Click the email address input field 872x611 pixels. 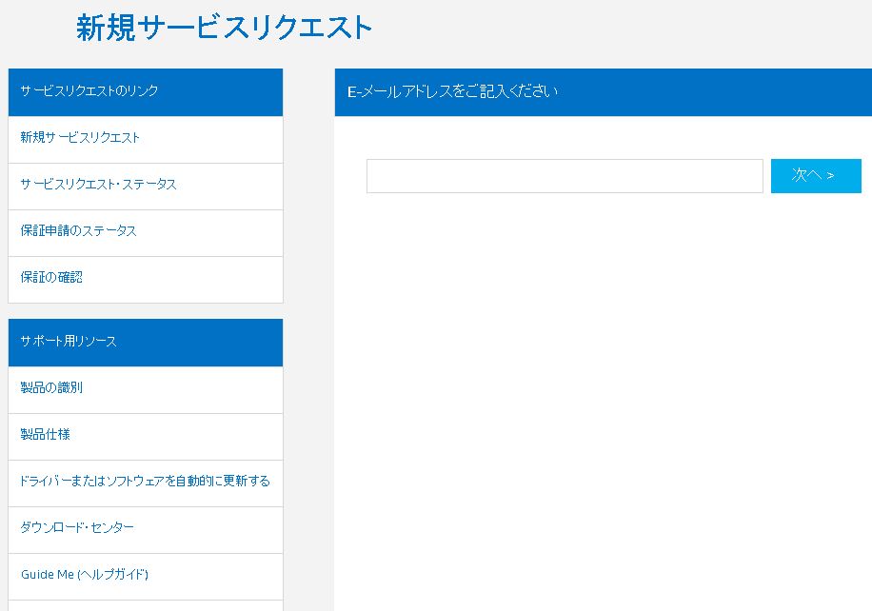tap(565, 176)
